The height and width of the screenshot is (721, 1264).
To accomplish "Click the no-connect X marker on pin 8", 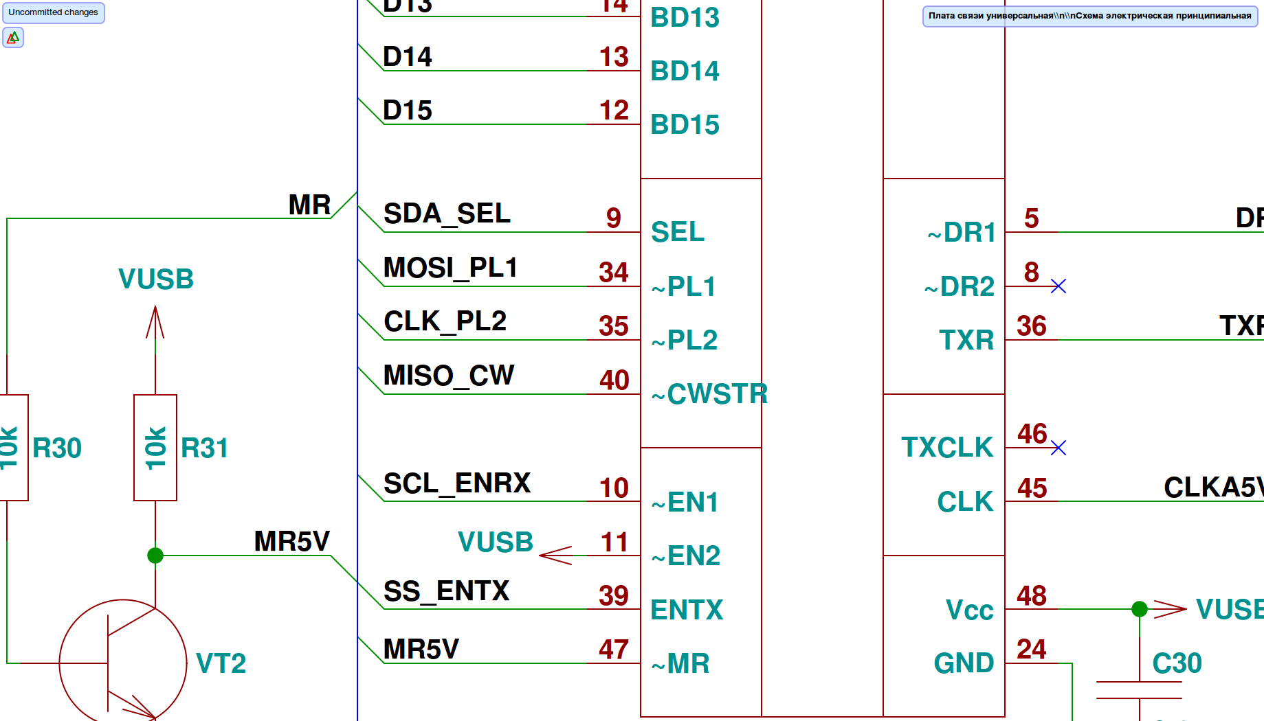I will tap(1058, 286).
